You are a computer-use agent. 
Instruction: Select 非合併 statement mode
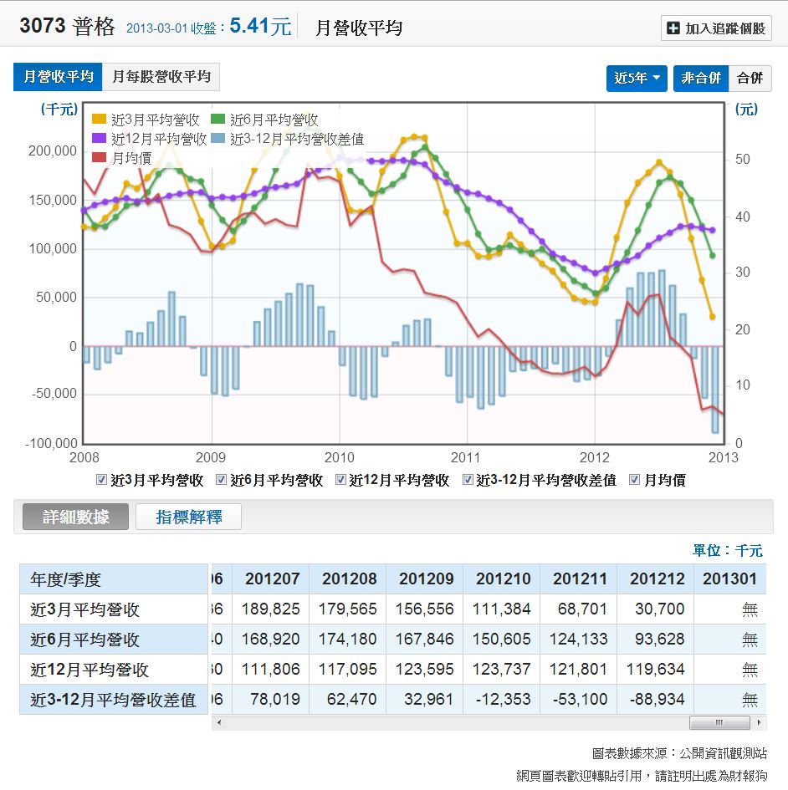pyautogui.click(x=701, y=78)
